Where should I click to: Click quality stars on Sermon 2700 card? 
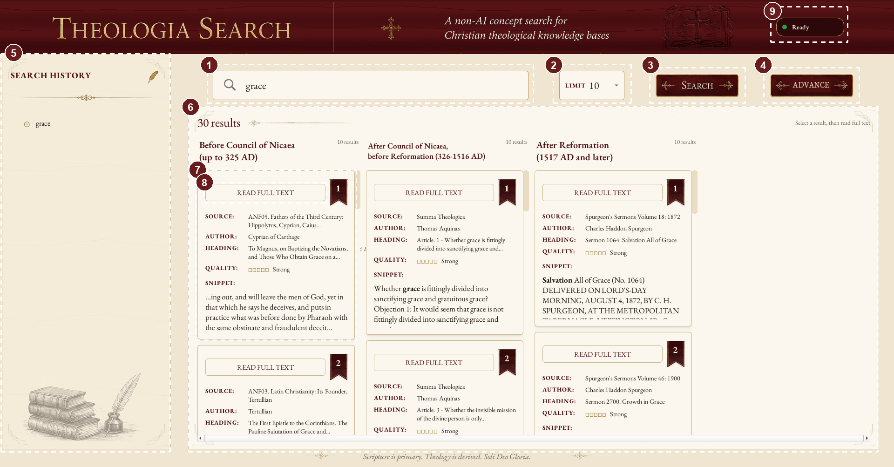pyautogui.click(x=596, y=415)
